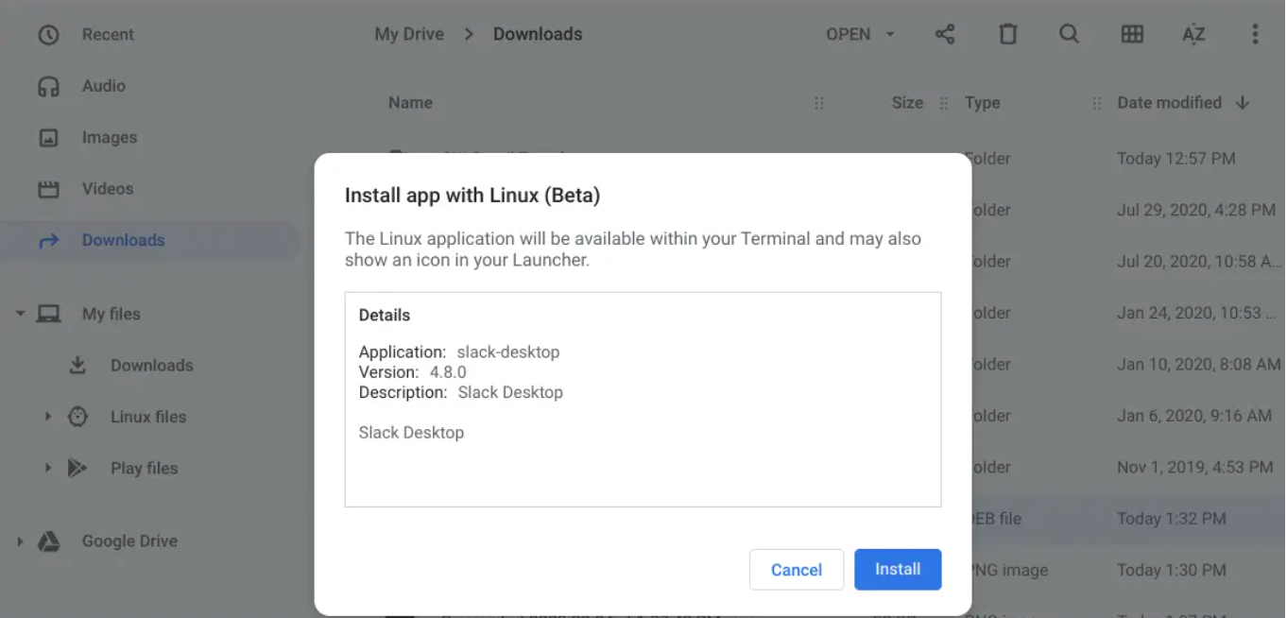1287x618 pixels.
Task: Click the Recent clock icon
Action: (48, 35)
